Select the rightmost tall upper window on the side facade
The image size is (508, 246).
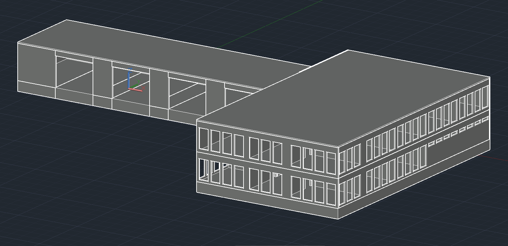tap(485, 97)
